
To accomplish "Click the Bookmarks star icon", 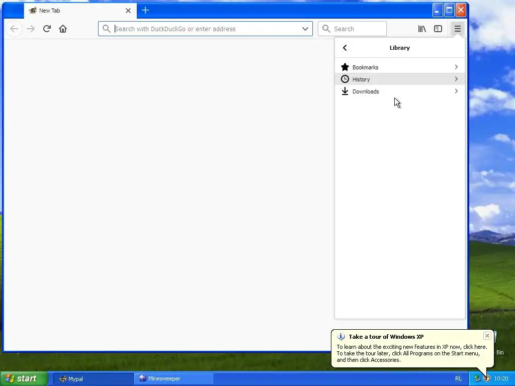I will point(345,67).
